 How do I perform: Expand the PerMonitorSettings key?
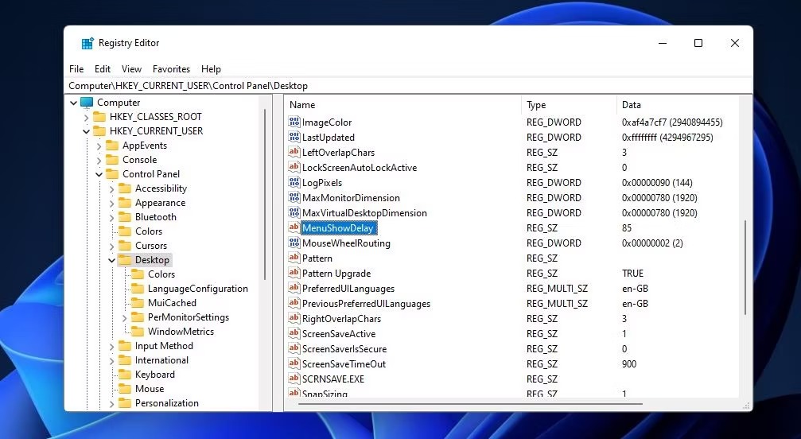(x=125, y=317)
